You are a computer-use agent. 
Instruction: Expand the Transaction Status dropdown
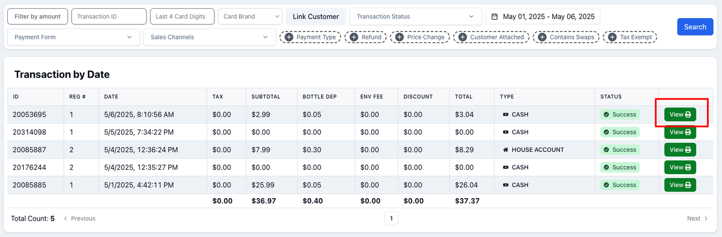[x=415, y=17]
